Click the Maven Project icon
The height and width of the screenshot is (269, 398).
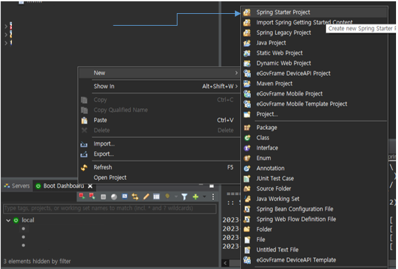pyautogui.click(x=247, y=84)
